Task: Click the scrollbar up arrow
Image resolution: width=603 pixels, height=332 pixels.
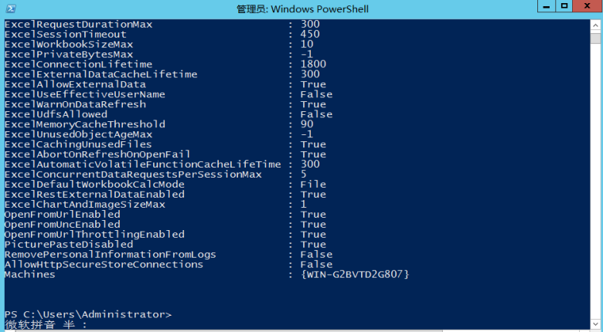Action: pyautogui.click(x=596, y=25)
